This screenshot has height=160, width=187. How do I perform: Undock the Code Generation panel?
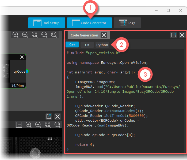[x=173, y=35]
